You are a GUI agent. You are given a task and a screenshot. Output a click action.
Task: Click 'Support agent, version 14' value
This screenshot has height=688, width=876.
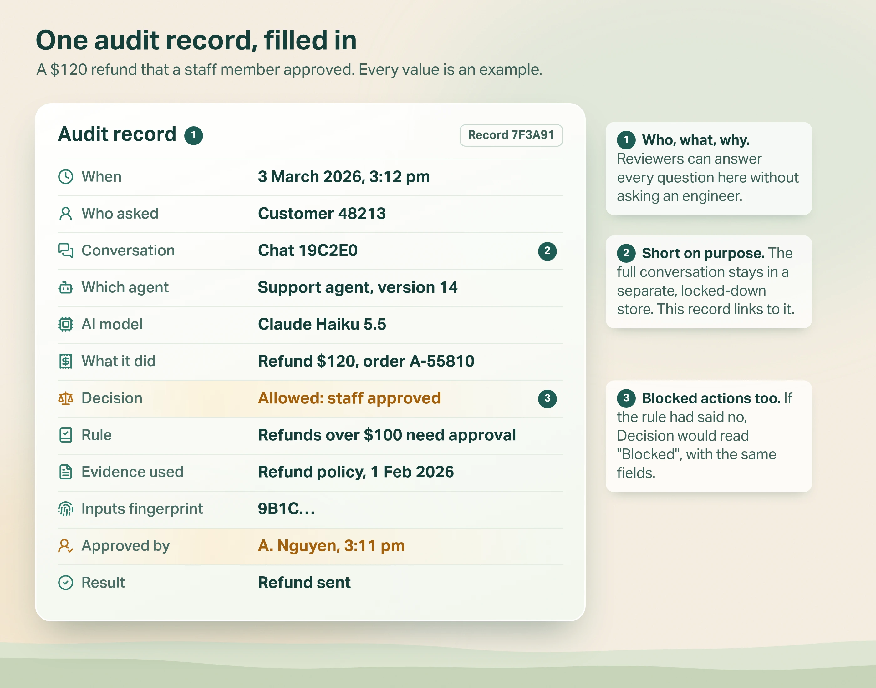(358, 288)
